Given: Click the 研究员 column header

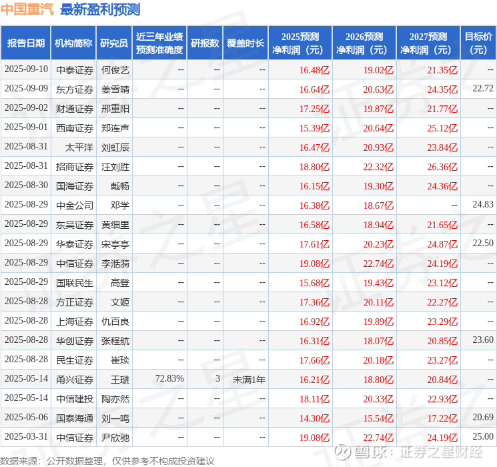Looking at the screenshot, I should [x=114, y=43].
